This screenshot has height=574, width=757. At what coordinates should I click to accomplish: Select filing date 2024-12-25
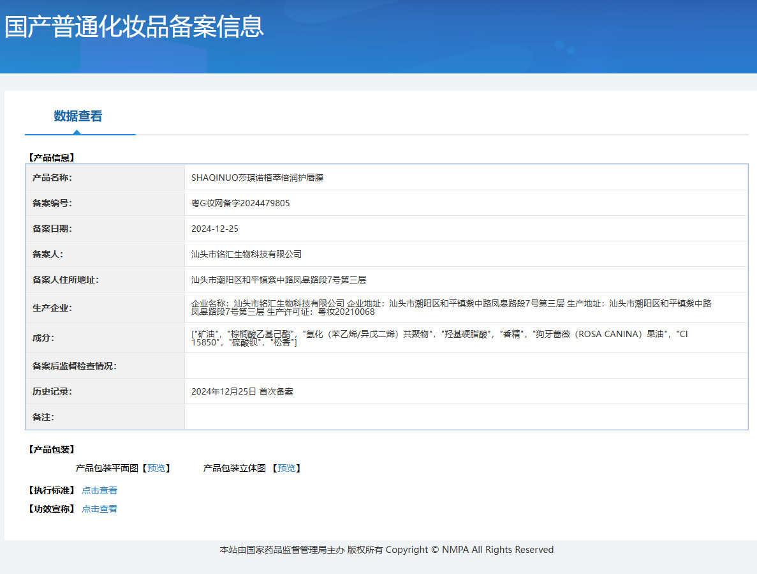(x=215, y=229)
